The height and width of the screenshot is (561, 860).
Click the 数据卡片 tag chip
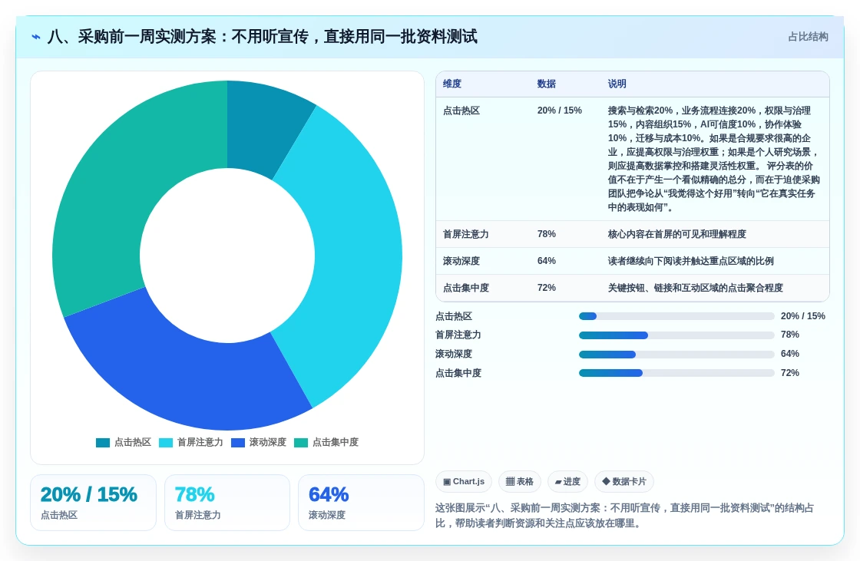coord(624,481)
